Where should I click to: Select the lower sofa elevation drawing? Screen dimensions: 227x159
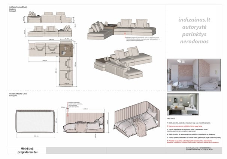49,31
